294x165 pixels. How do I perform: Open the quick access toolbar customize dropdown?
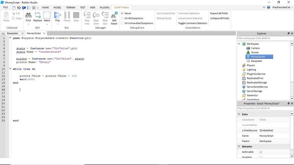click(38, 8)
